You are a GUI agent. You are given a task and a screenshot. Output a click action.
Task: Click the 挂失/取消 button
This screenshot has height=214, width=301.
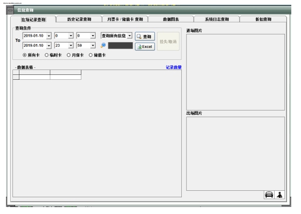(x=168, y=42)
